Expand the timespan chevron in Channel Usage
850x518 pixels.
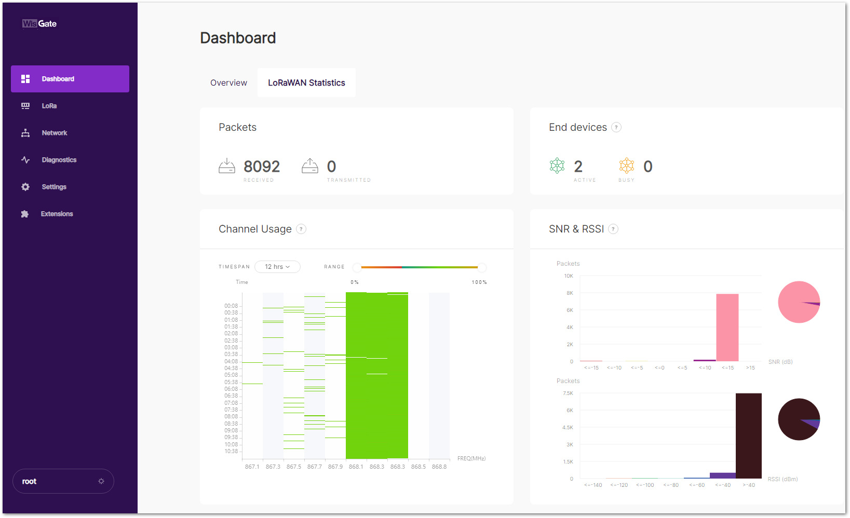[x=288, y=266]
